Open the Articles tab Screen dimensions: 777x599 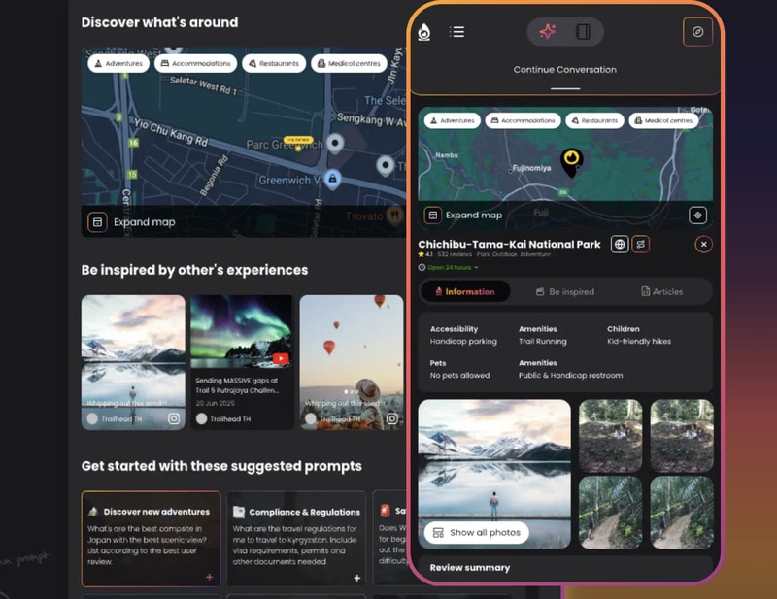click(662, 291)
